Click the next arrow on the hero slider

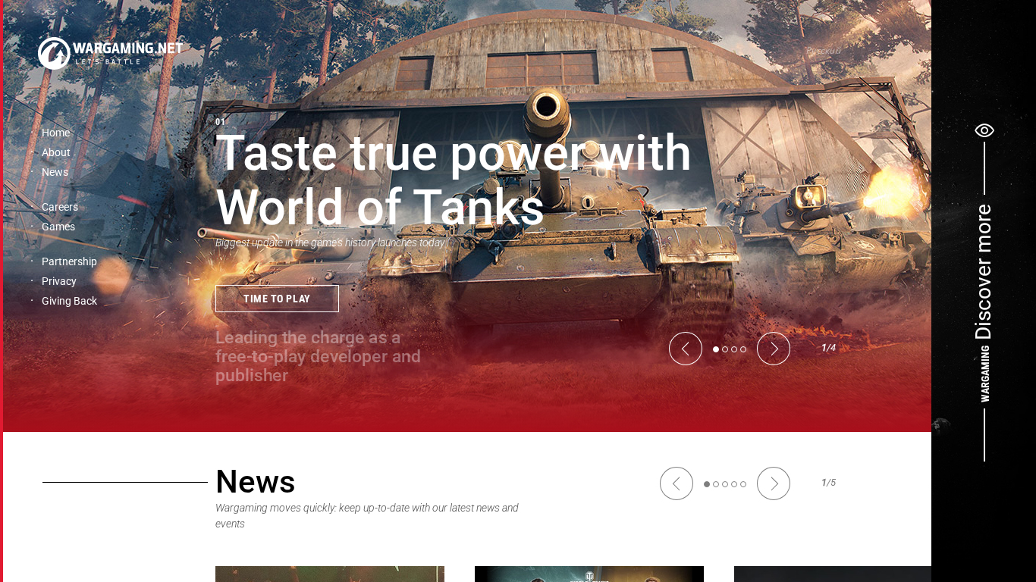(x=774, y=349)
